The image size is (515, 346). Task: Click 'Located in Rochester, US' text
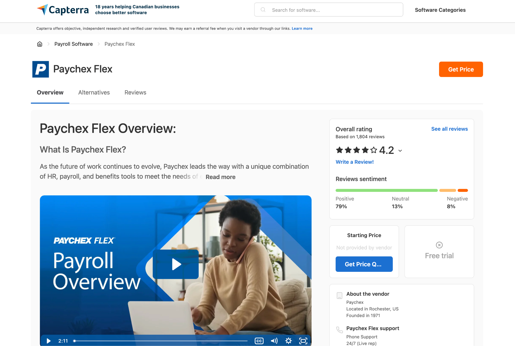(x=372, y=309)
